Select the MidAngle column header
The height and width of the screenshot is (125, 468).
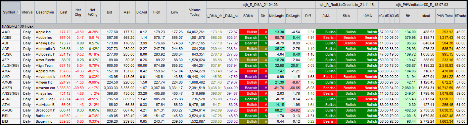[x=276, y=16]
